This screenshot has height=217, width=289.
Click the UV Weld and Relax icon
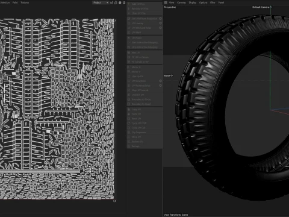pos(129,28)
